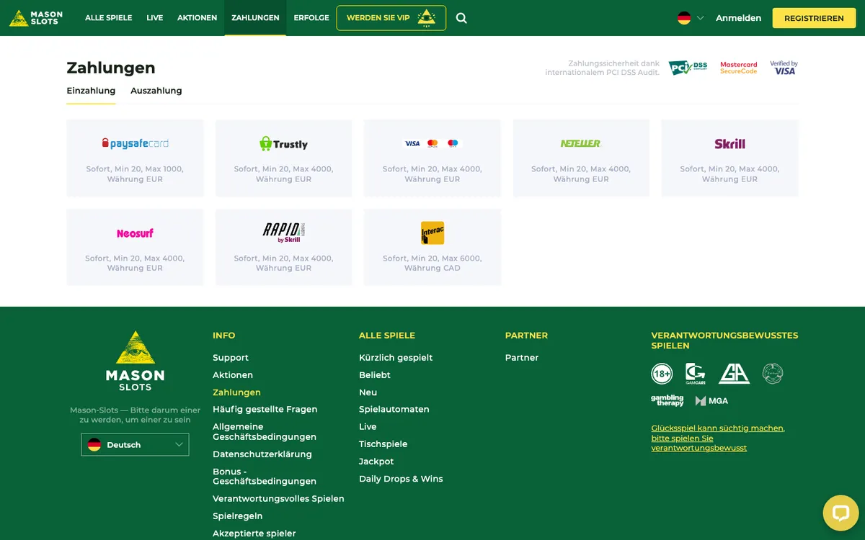The width and height of the screenshot is (865, 540).
Task: Select the paysafecard payment method
Action: point(135,158)
